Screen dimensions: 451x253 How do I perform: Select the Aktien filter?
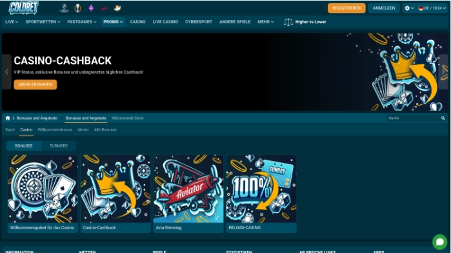point(83,130)
